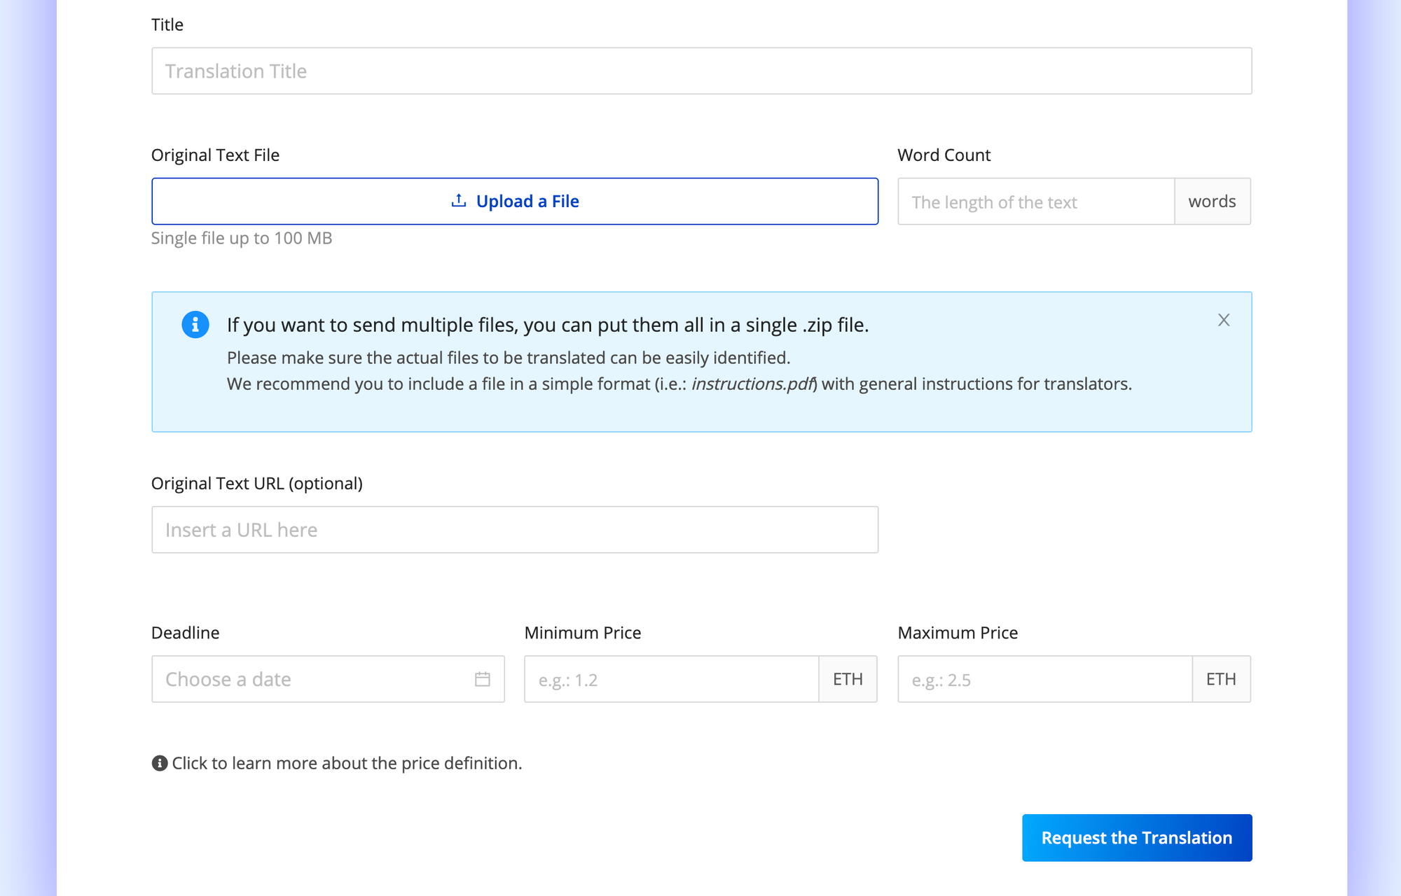
Task: Click the upload arrow icon
Action: 459,201
